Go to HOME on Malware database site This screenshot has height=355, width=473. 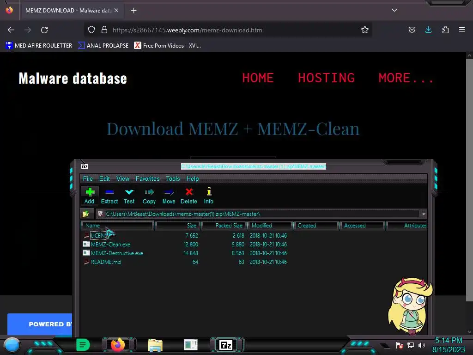tap(258, 78)
